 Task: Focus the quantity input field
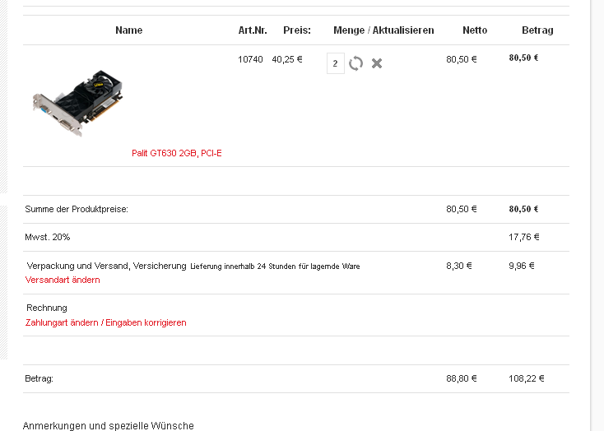tap(335, 63)
